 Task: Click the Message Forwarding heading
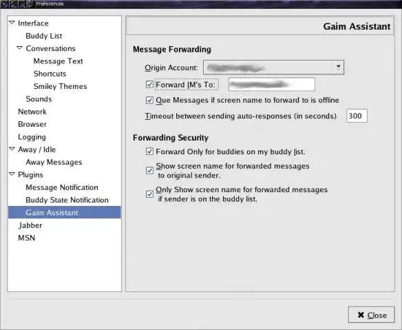pos(172,50)
